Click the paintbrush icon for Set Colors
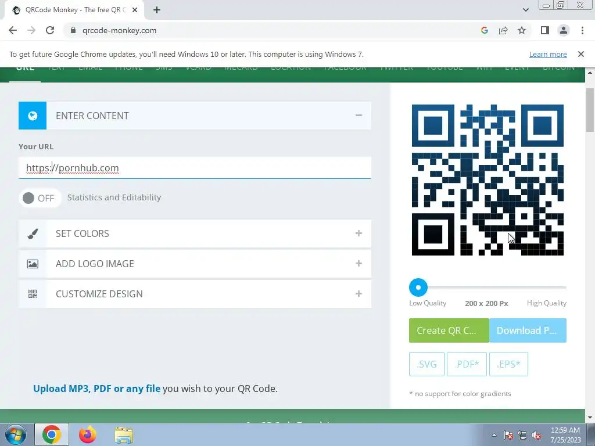Viewport: 595px width, 446px height. [x=33, y=233]
